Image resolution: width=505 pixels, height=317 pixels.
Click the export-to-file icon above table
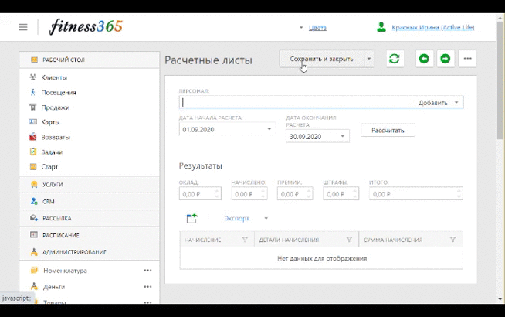[x=192, y=218]
